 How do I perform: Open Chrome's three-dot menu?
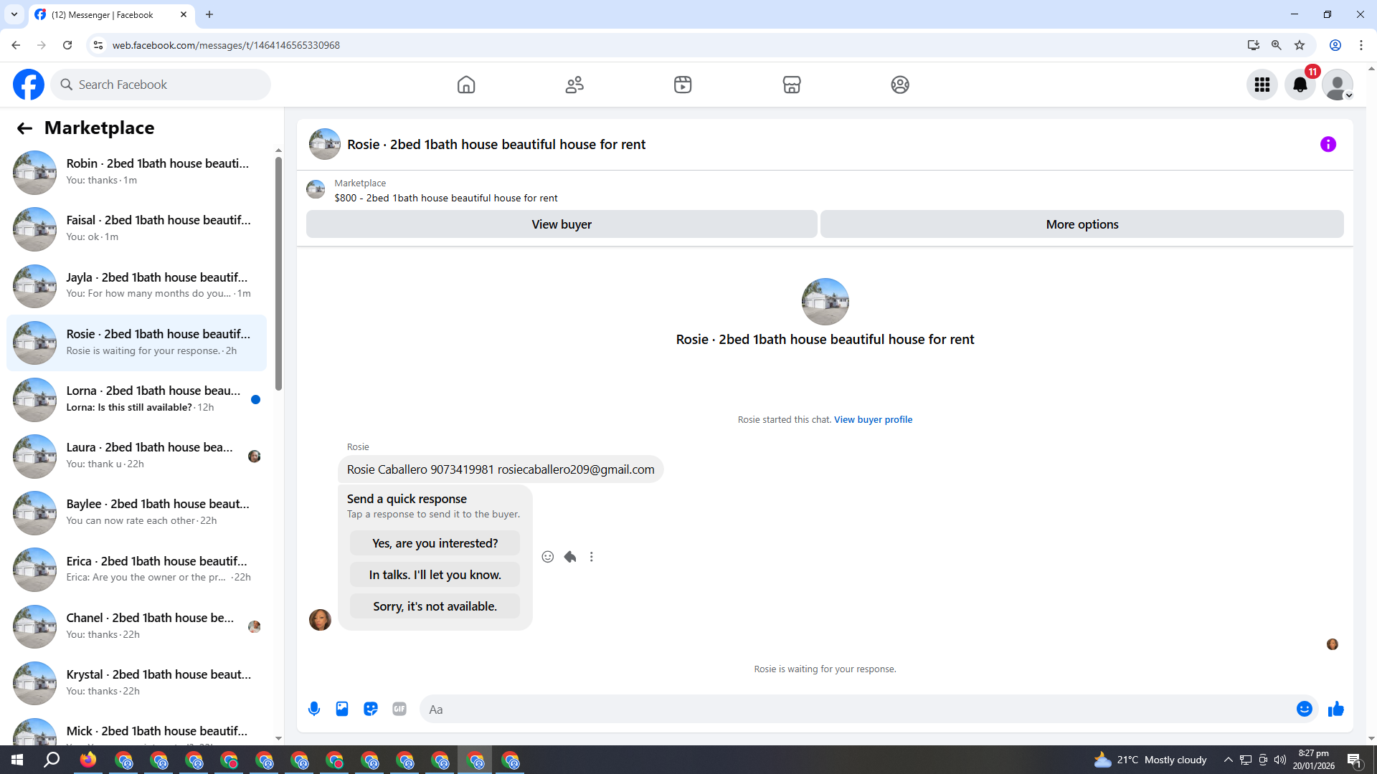(1361, 45)
